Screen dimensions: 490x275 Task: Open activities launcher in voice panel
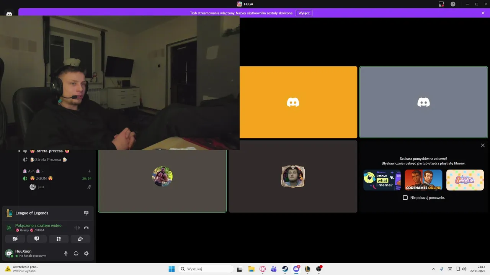click(x=59, y=239)
